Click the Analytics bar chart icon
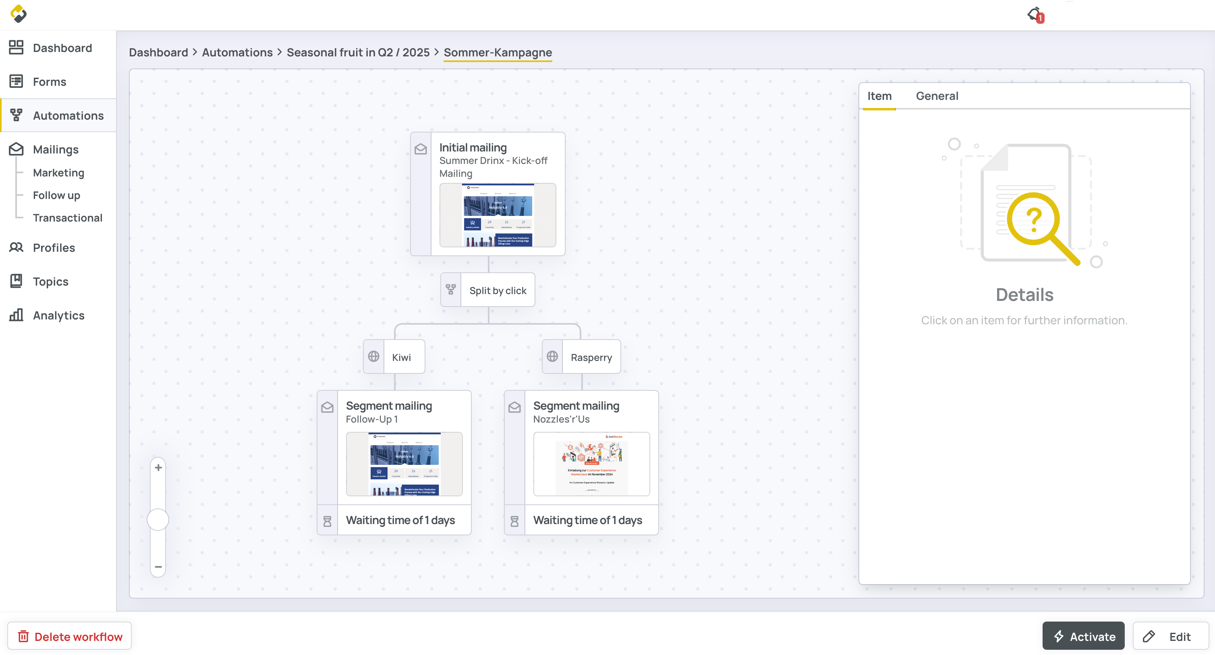Image resolution: width=1215 pixels, height=655 pixels. 16,315
